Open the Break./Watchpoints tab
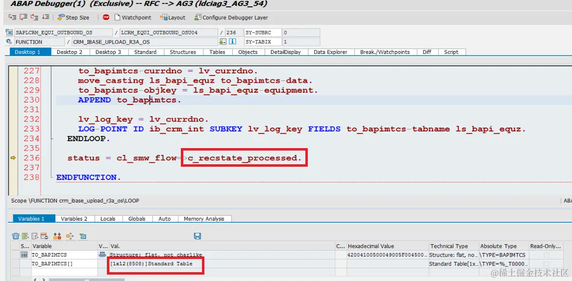 [x=385, y=52]
